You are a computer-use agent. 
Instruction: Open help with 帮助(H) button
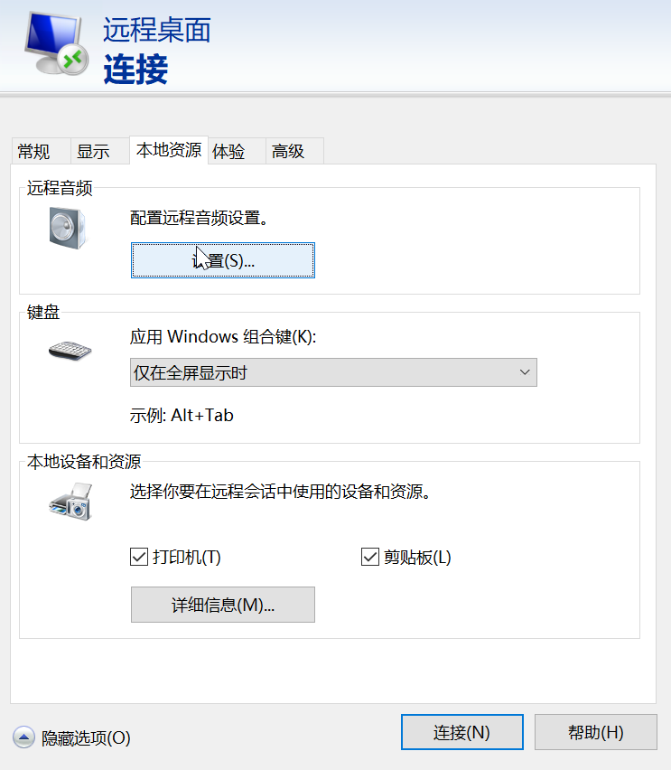point(595,732)
